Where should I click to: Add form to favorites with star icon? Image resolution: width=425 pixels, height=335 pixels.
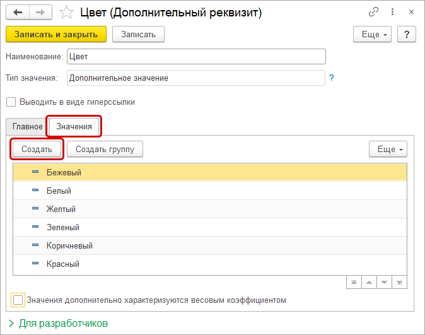click(65, 13)
